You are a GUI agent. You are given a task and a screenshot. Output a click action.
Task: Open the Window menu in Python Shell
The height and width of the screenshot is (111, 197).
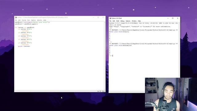[134, 21]
